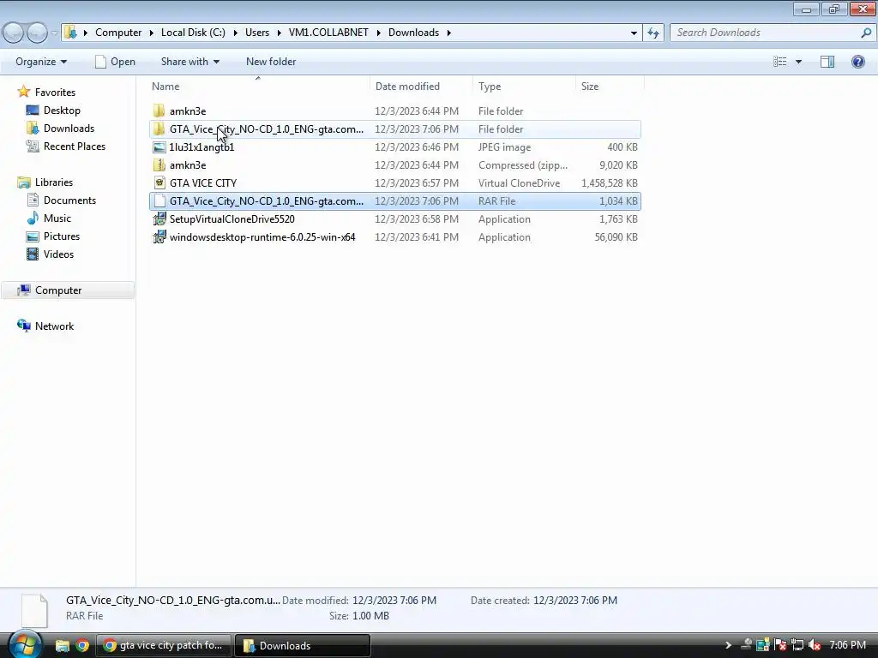Click the amkn3e folder icon

click(x=159, y=111)
